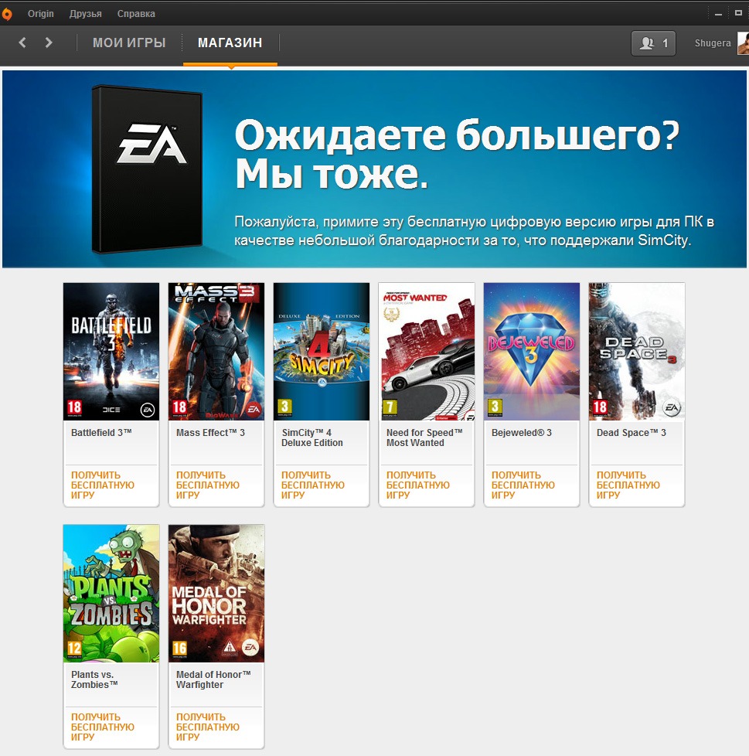This screenshot has height=756, width=749.
Task: Get free game Dead Space 3
Action: coord(628,485)
